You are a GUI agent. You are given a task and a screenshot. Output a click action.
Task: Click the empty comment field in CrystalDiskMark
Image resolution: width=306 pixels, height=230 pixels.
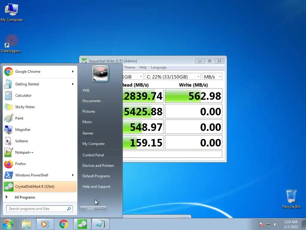click(x=172, y=154)
